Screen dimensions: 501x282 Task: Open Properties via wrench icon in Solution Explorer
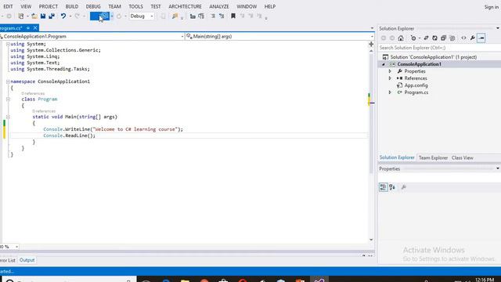click(x=473, y=38)
